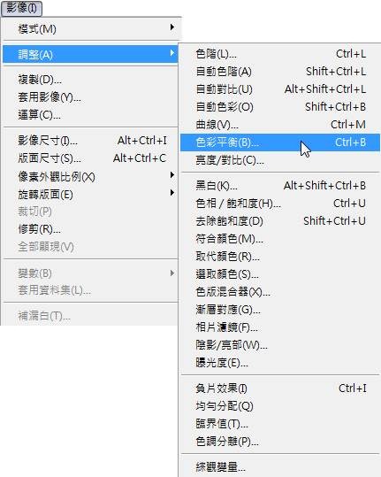Select 色相/飽和度(H) entry
This screenshot has width=381, height=477.
coord(280,204)
